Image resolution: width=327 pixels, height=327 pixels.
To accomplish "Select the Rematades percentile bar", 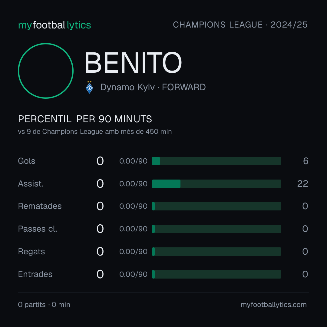I will (216, 206).
